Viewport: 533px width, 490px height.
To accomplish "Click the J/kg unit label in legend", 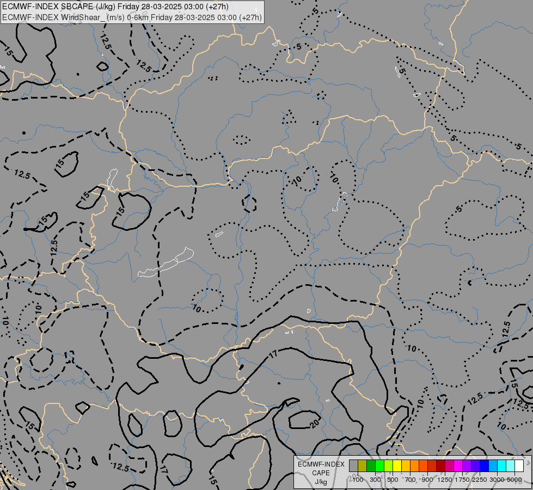I will (x=321, y=482).
